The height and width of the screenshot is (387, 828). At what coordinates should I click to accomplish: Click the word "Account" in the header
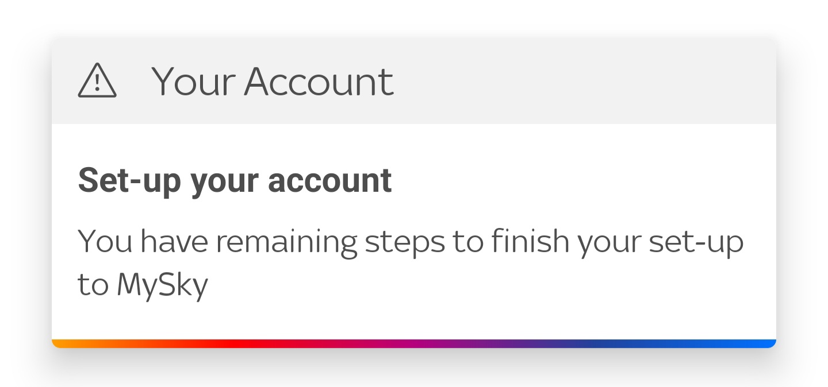coord(319,81)
